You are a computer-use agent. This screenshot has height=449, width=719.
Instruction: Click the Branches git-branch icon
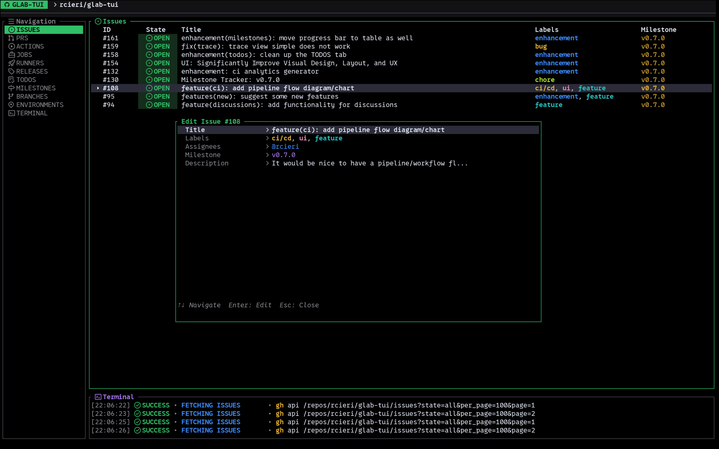coord(11,96)
